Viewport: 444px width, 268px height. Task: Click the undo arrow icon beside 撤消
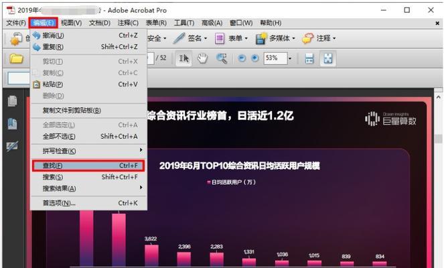37,36
